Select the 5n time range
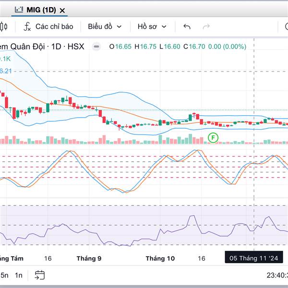This screenshot has width=288, height=288. click(4, 275)
